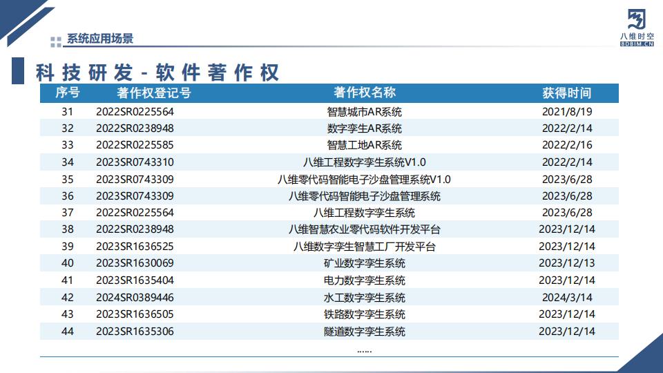
Task: Click serial number 38
Action: (x=68, y=229)
